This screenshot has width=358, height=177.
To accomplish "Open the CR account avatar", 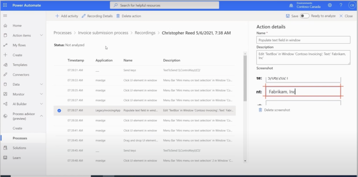I will pos(352,5).
